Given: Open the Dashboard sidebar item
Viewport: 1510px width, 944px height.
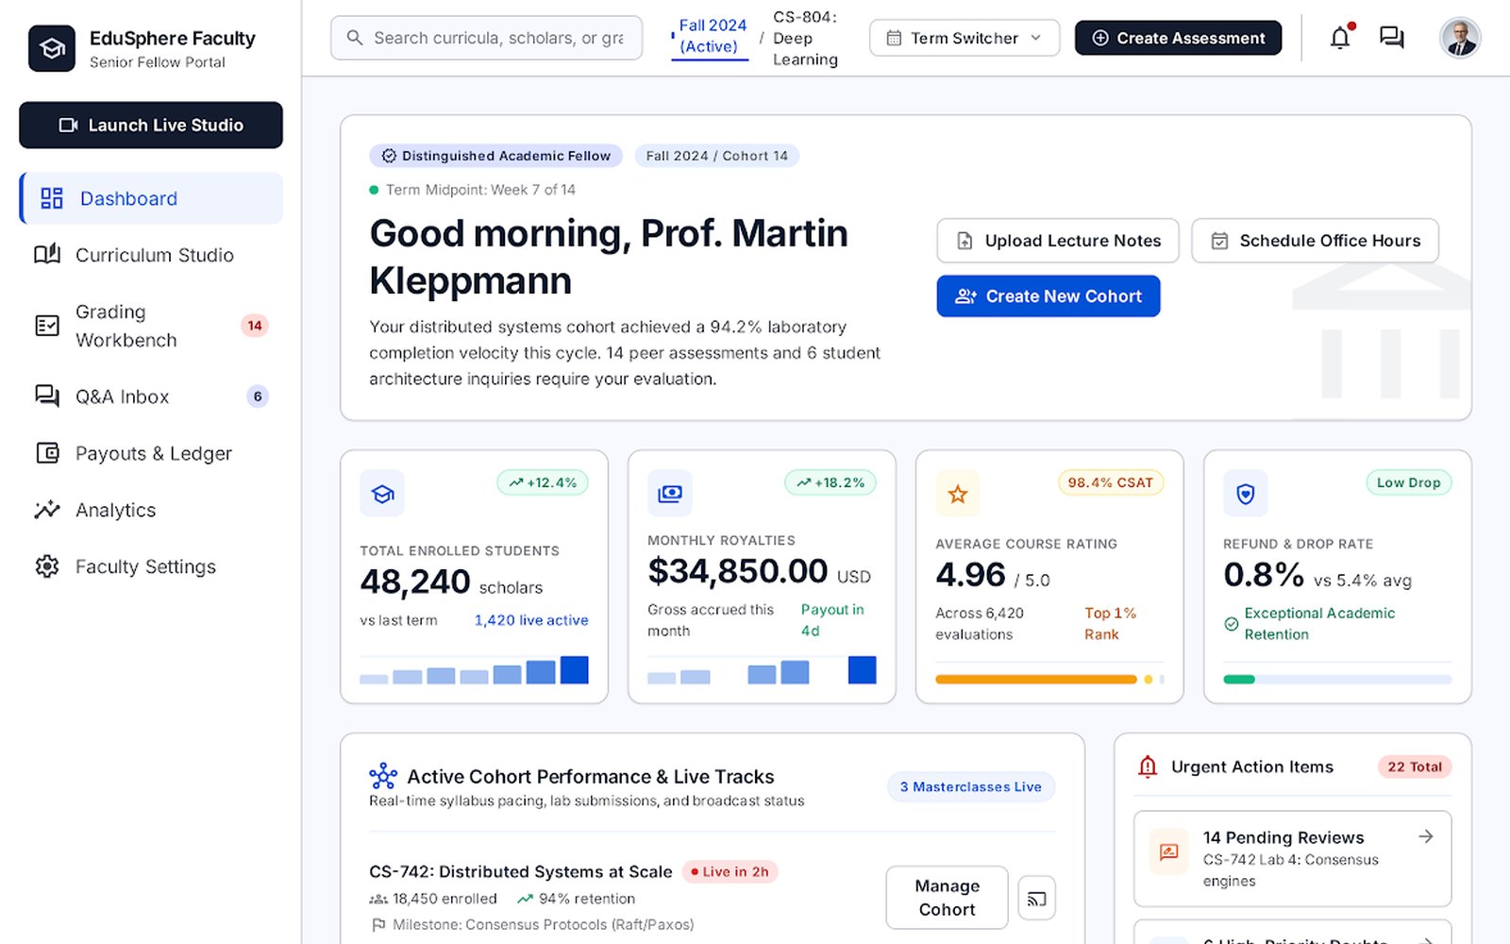Looking at the screenshot, I should pyautogui.click(x=151, y=198).
